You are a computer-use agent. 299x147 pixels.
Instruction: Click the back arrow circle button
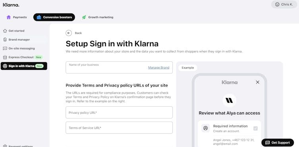click(x=69, y=33)
